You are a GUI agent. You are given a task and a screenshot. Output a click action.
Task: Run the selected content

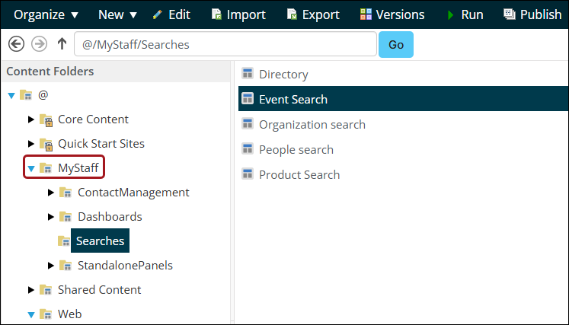point(465,14)
